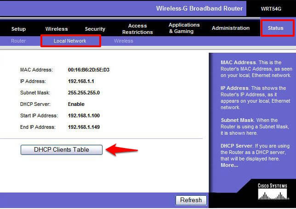Open the DHCP Clients Table
Image resolution: width=296 pixels, height=209 pixels.
point(62,150)
